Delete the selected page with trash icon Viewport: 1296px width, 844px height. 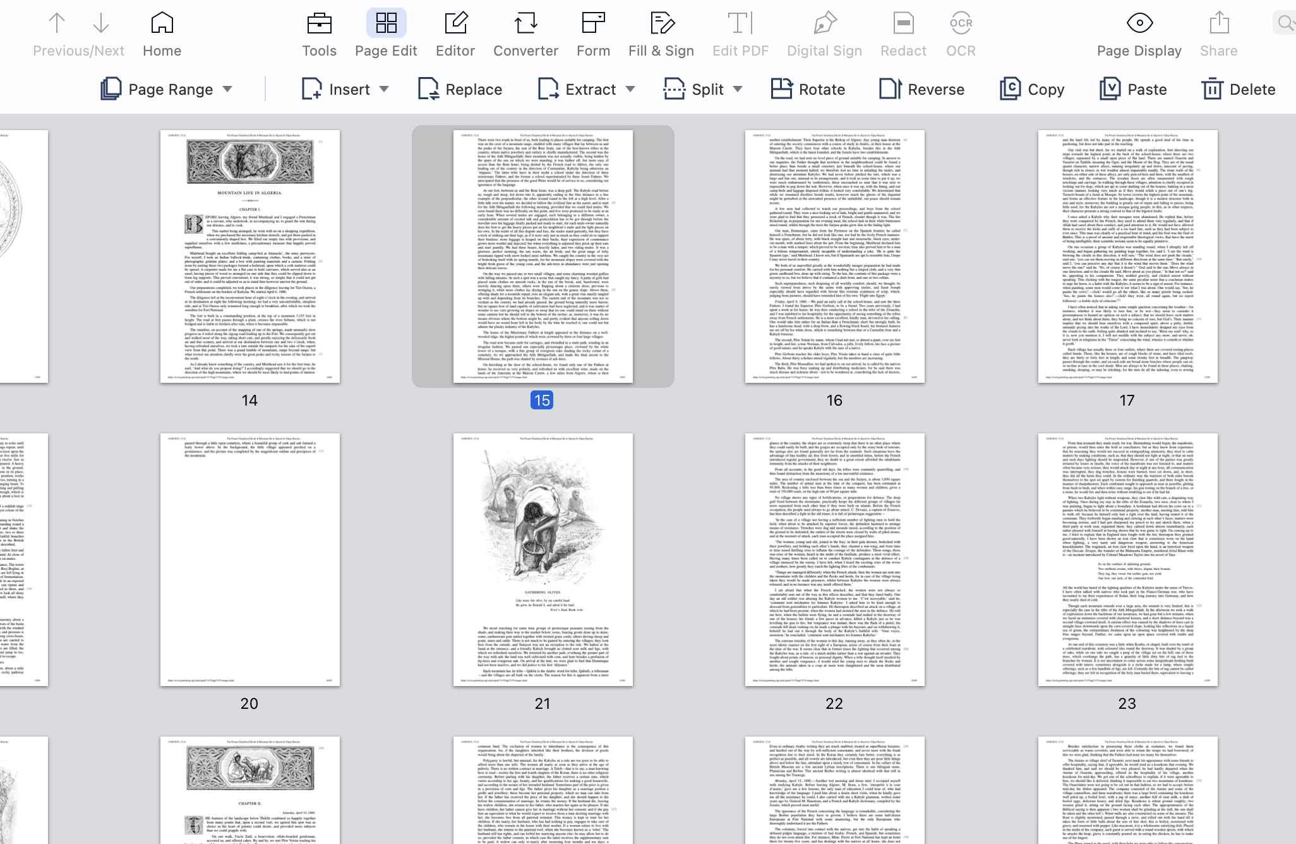coord(1239,89)
